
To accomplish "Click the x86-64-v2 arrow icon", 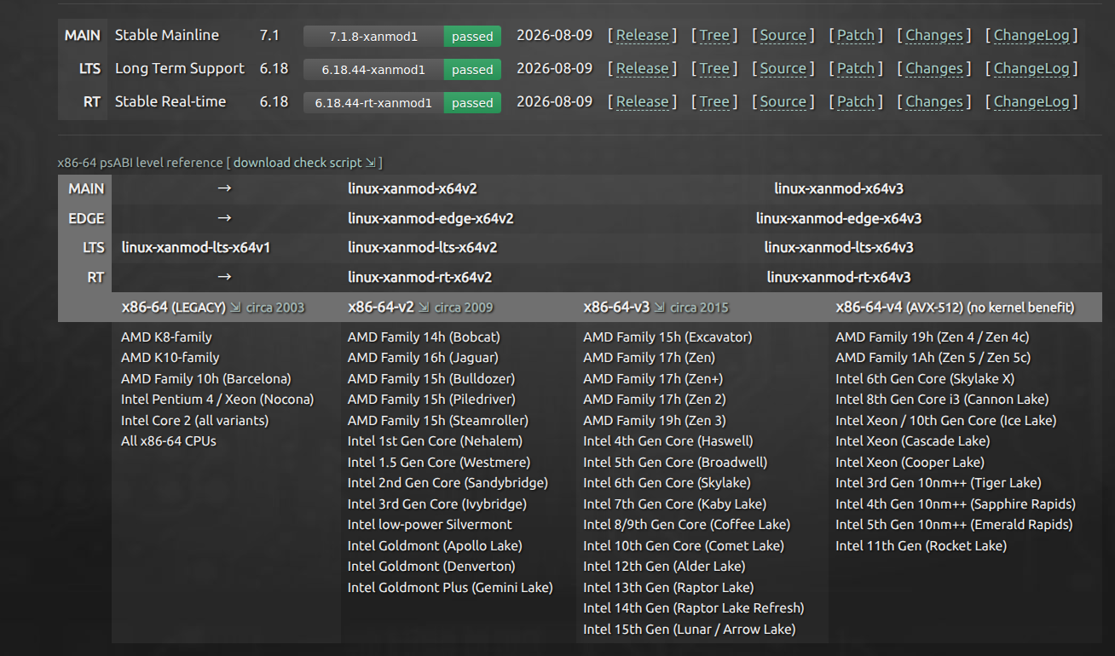I will 424,308.
